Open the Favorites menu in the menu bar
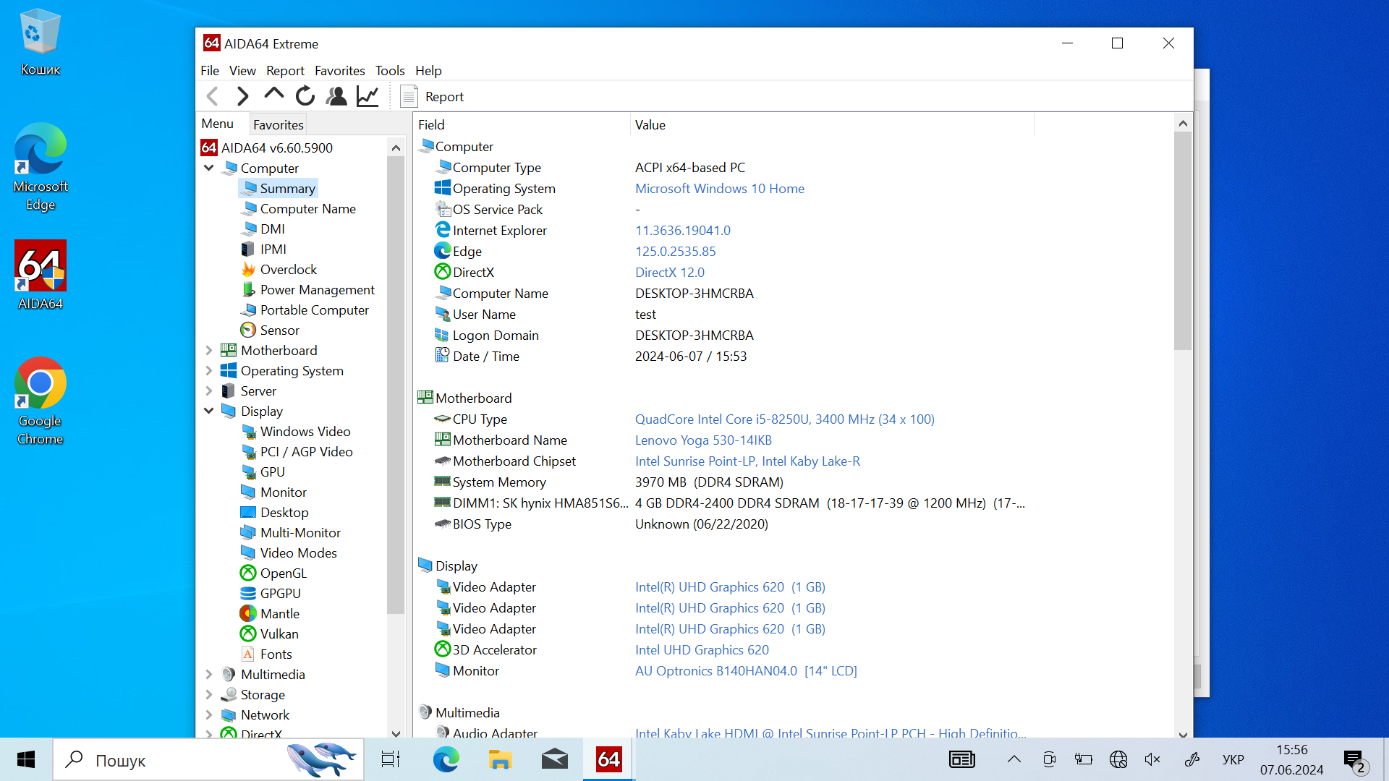 point(340,70)
